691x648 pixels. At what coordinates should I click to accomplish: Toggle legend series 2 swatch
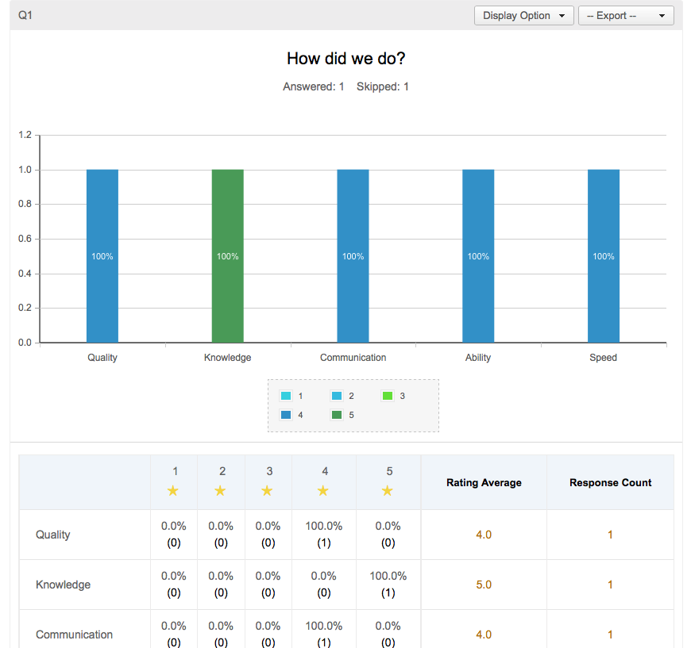coord(337,396)
